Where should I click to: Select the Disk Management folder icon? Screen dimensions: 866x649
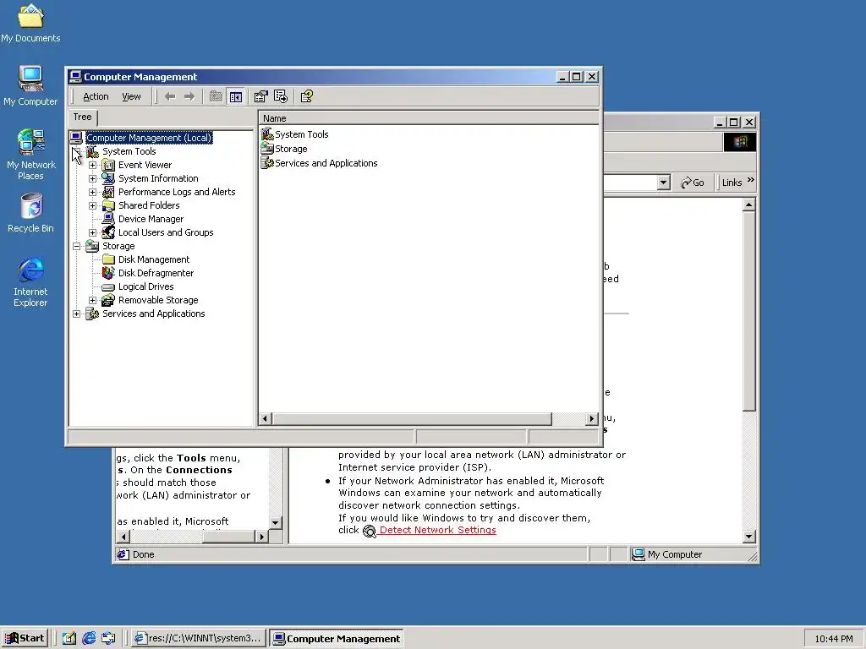coord(109,259)
